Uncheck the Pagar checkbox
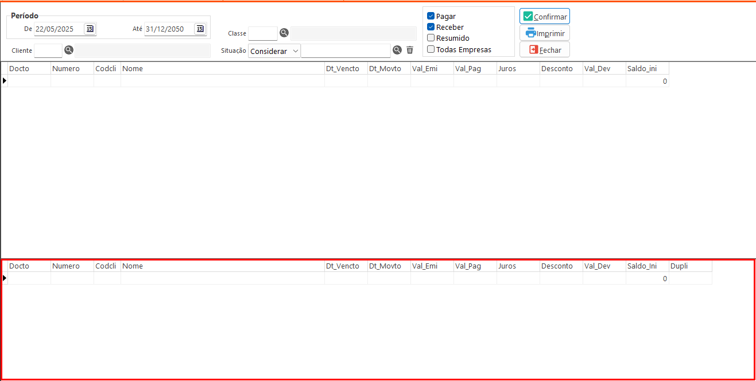This screenshot has width=756, height=381. 431,17
